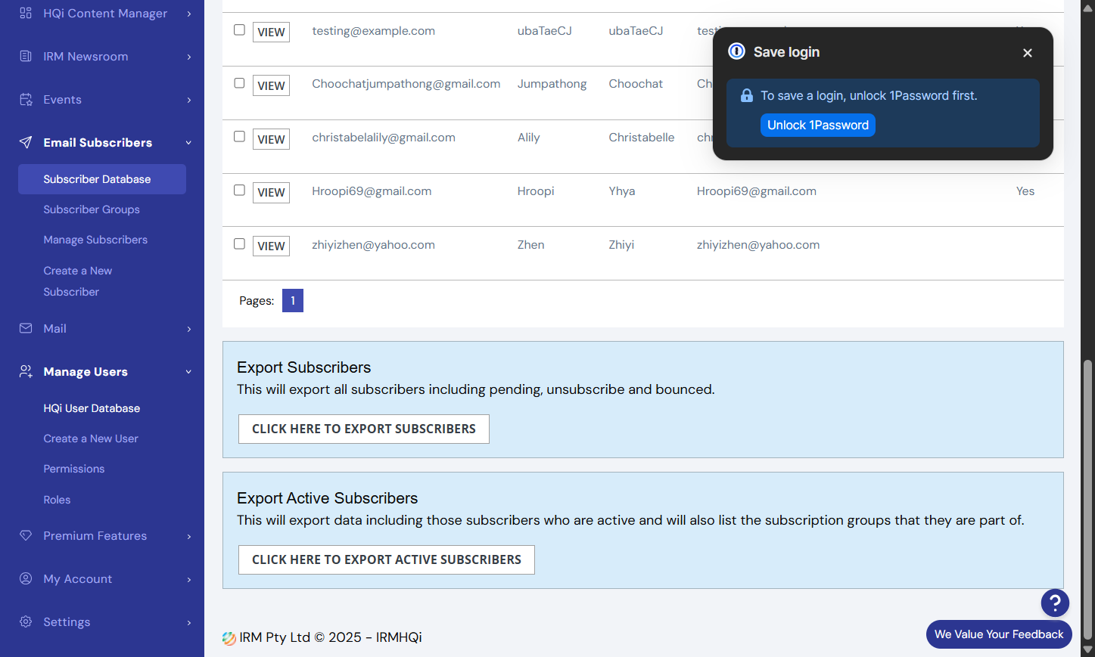Go to Manage Subscribers page
The image size is (1095, 657).
click(x=95, y=240)
